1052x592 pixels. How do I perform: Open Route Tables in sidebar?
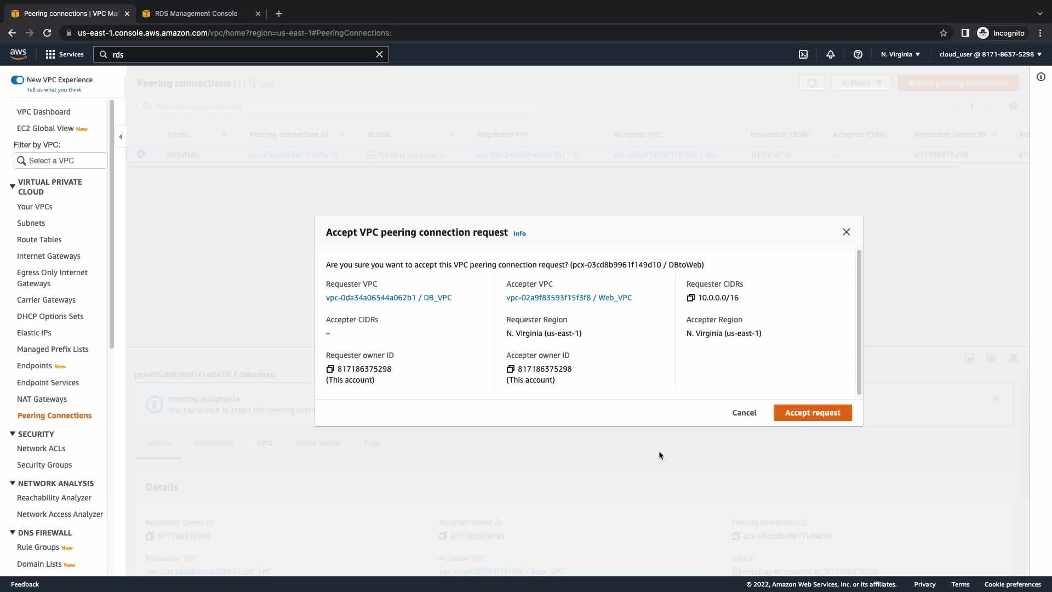[39, 240]
